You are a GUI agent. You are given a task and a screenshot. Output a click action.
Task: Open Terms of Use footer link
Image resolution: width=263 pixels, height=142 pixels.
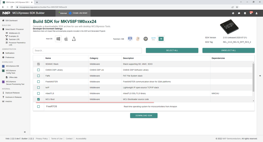coord(57,139)
